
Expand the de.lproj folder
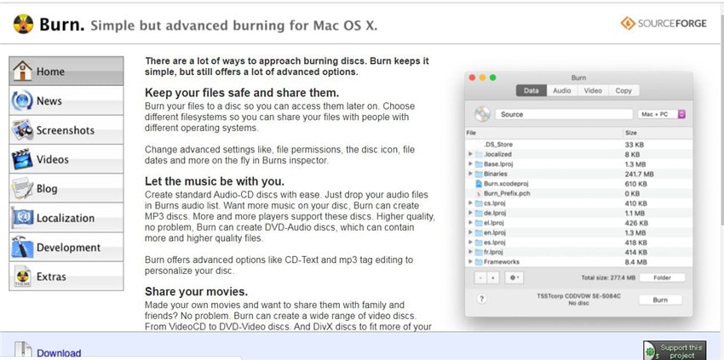[x=470, y=213]
